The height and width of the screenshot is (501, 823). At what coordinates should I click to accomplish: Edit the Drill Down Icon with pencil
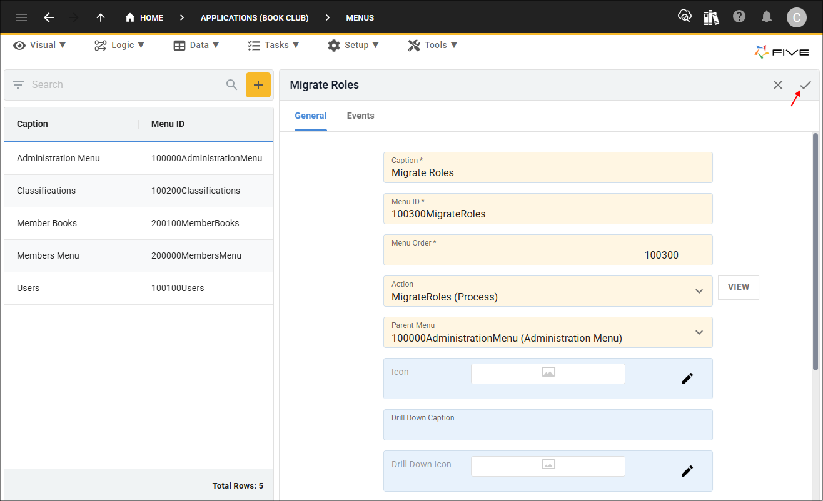click(x=687, y=471)
